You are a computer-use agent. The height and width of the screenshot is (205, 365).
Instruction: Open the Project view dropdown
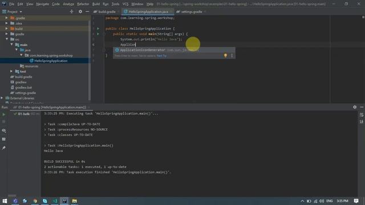click(x=12, y=11)
